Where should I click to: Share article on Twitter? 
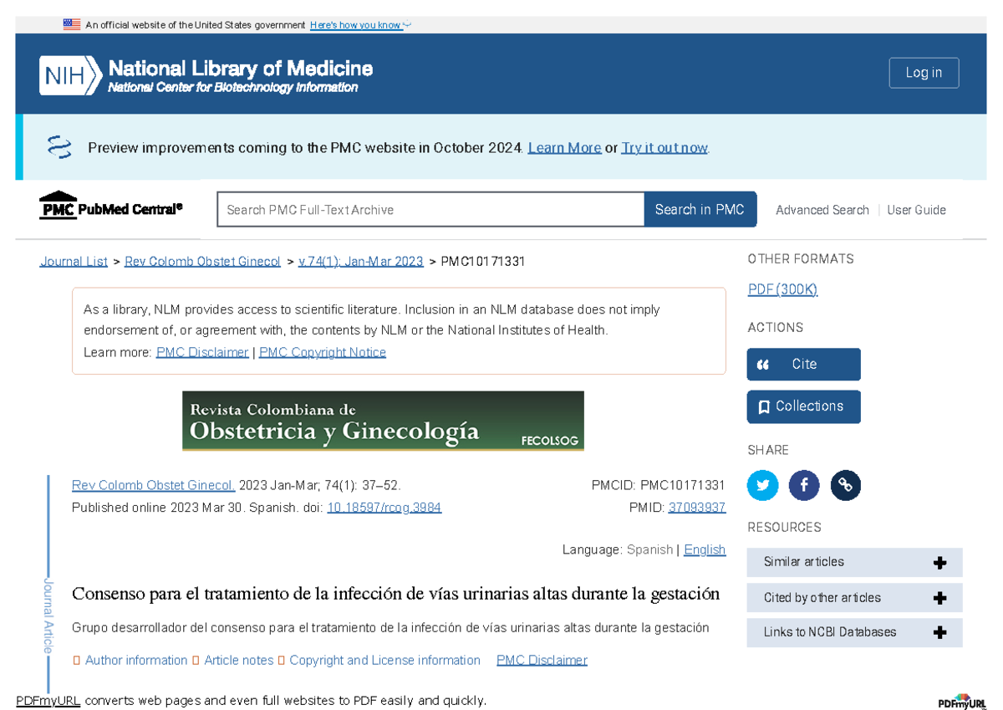(762, 485)
